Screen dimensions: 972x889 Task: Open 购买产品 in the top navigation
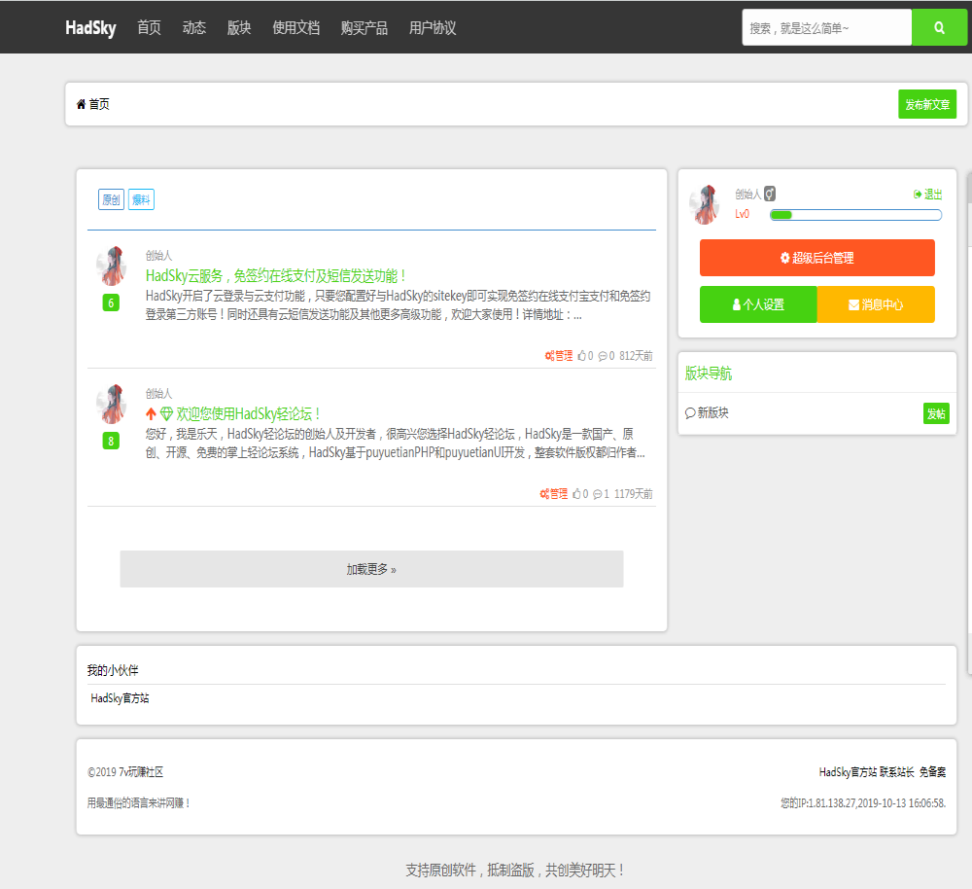tap(364, 28)
